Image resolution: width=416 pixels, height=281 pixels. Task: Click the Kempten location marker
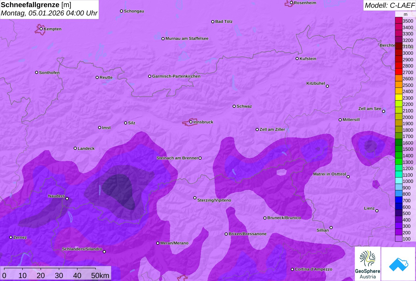pos(41,29)
